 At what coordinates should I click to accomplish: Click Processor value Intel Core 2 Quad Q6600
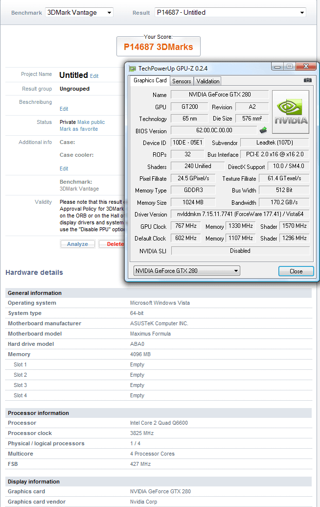coord(159,423)
